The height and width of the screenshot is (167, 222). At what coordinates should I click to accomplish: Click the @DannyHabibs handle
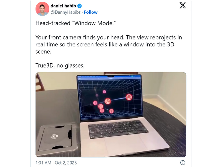click(x=65, y=12)
